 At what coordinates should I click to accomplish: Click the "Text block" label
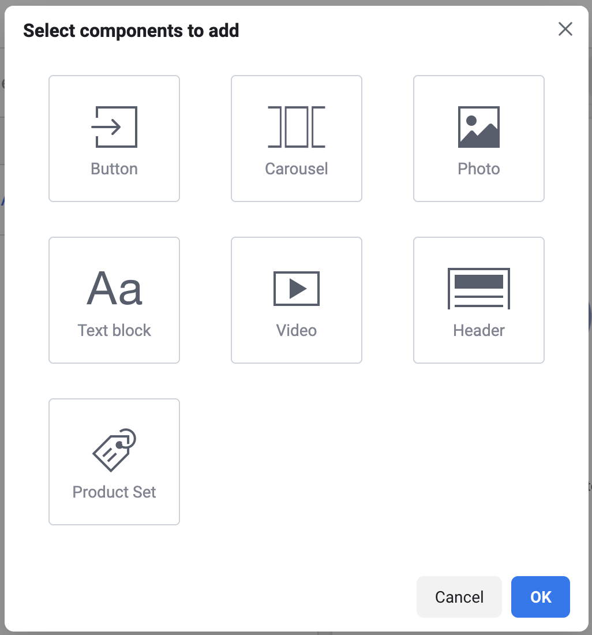(114, 331)
